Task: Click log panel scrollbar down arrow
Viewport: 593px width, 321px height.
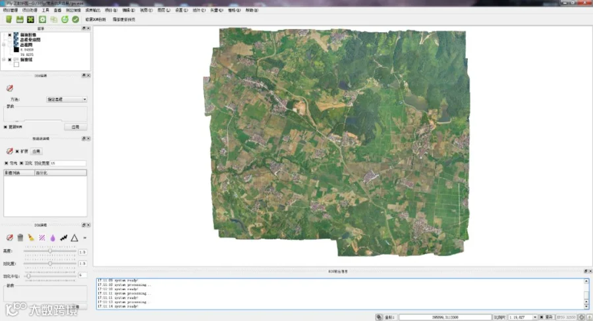Action: tap(586, 307)
